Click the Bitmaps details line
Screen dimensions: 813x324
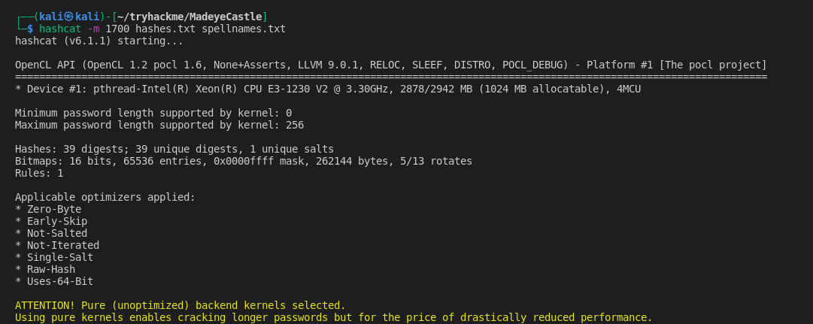244,161
